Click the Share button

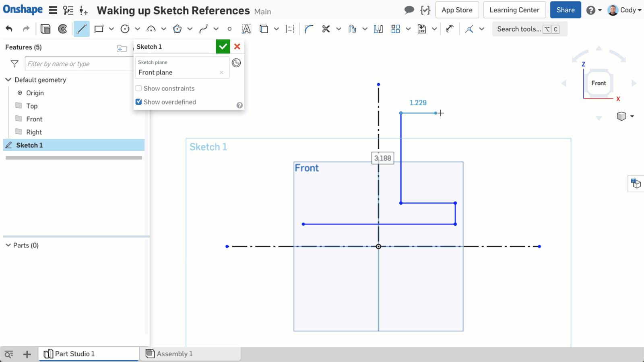point(565,10)
